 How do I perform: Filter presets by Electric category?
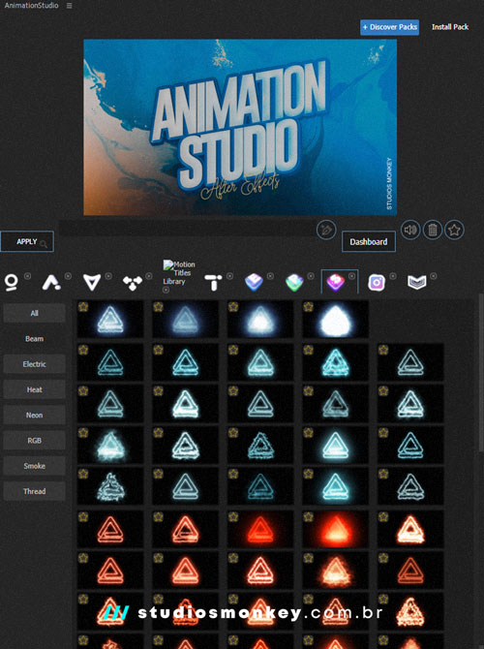[x=34, y=364]
